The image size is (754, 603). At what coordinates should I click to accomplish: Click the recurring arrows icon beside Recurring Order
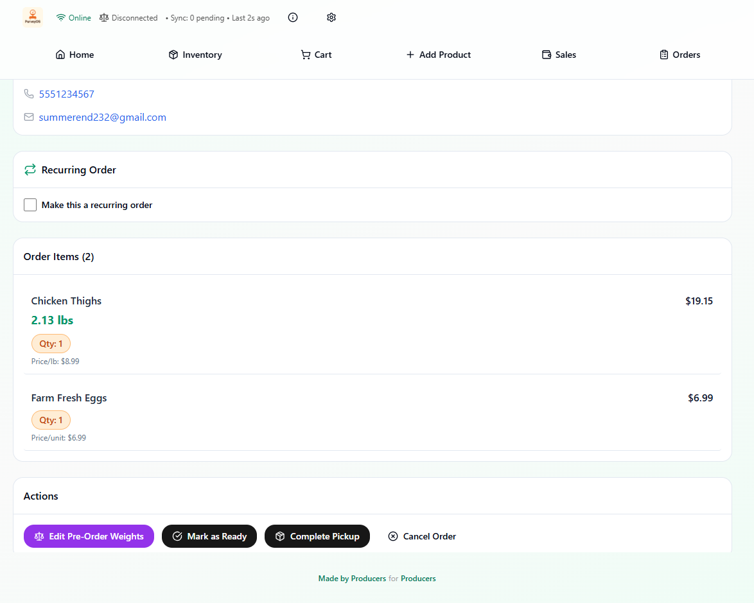click(30, 170)
